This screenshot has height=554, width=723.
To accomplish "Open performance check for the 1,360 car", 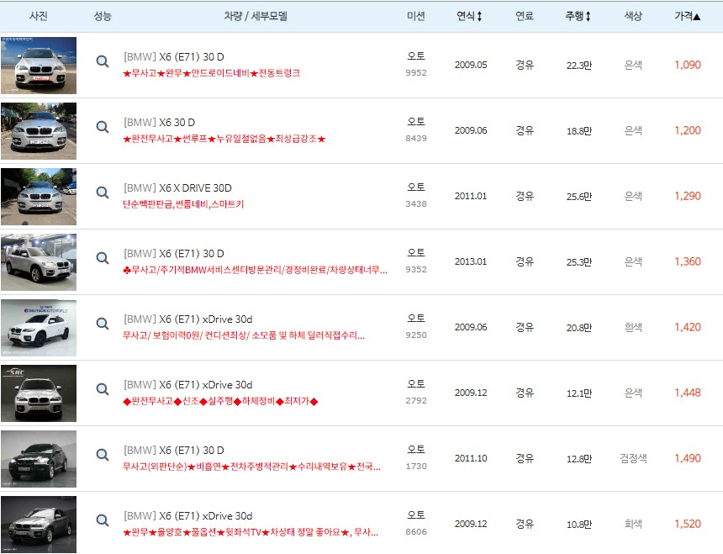I will [103, 257].
